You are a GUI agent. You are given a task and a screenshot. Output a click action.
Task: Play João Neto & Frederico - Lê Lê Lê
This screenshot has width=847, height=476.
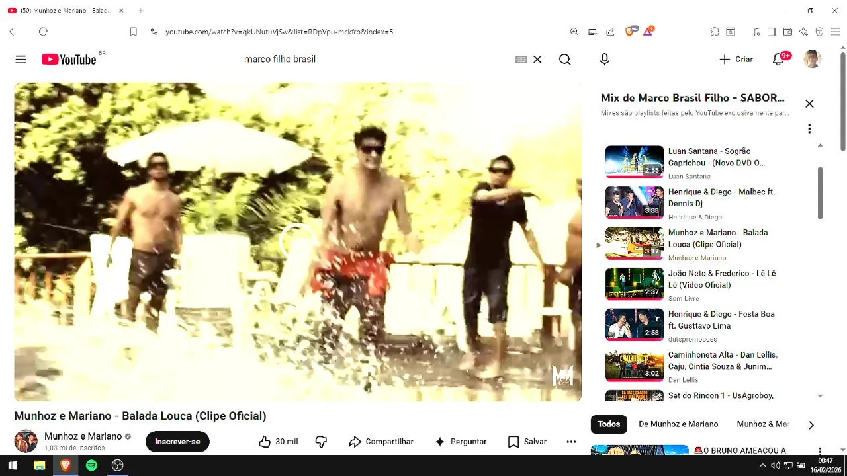point(693,285)
